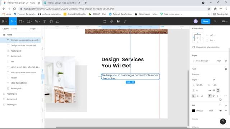Set text auto height resizing

[x=214, y=90]
